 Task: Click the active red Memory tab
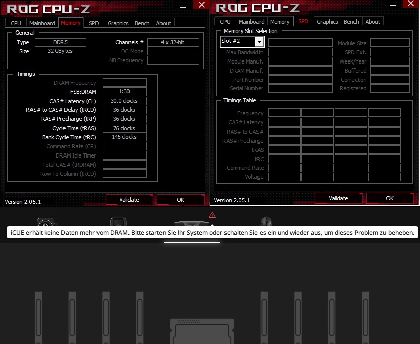pos(71,23)
